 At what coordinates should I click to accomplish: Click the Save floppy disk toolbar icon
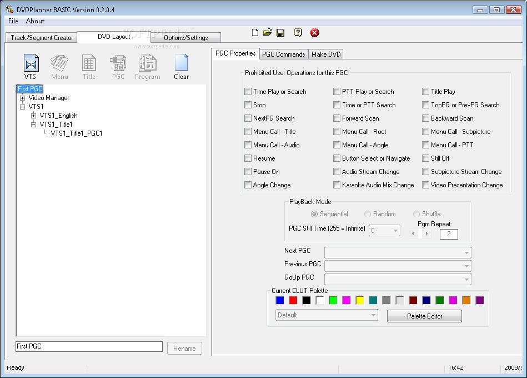point(280,33)
